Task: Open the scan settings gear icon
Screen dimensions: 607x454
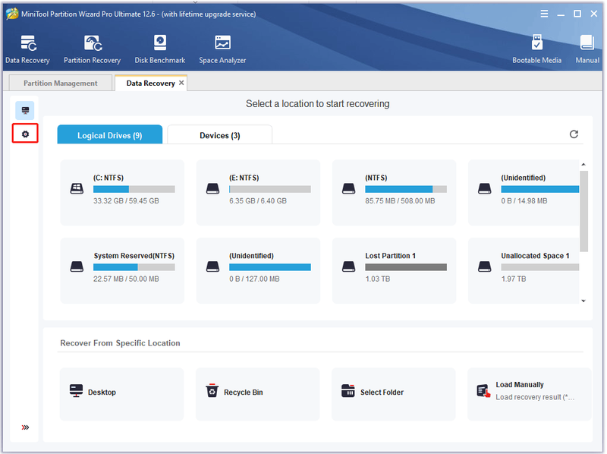Action: tap(25, 134)
